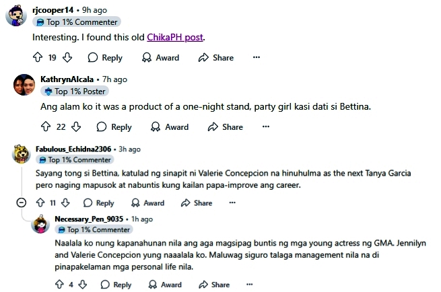441x292 pixels.
Task: Reply to Necessary_Pen_9035's comment
Action: point(115,285)
